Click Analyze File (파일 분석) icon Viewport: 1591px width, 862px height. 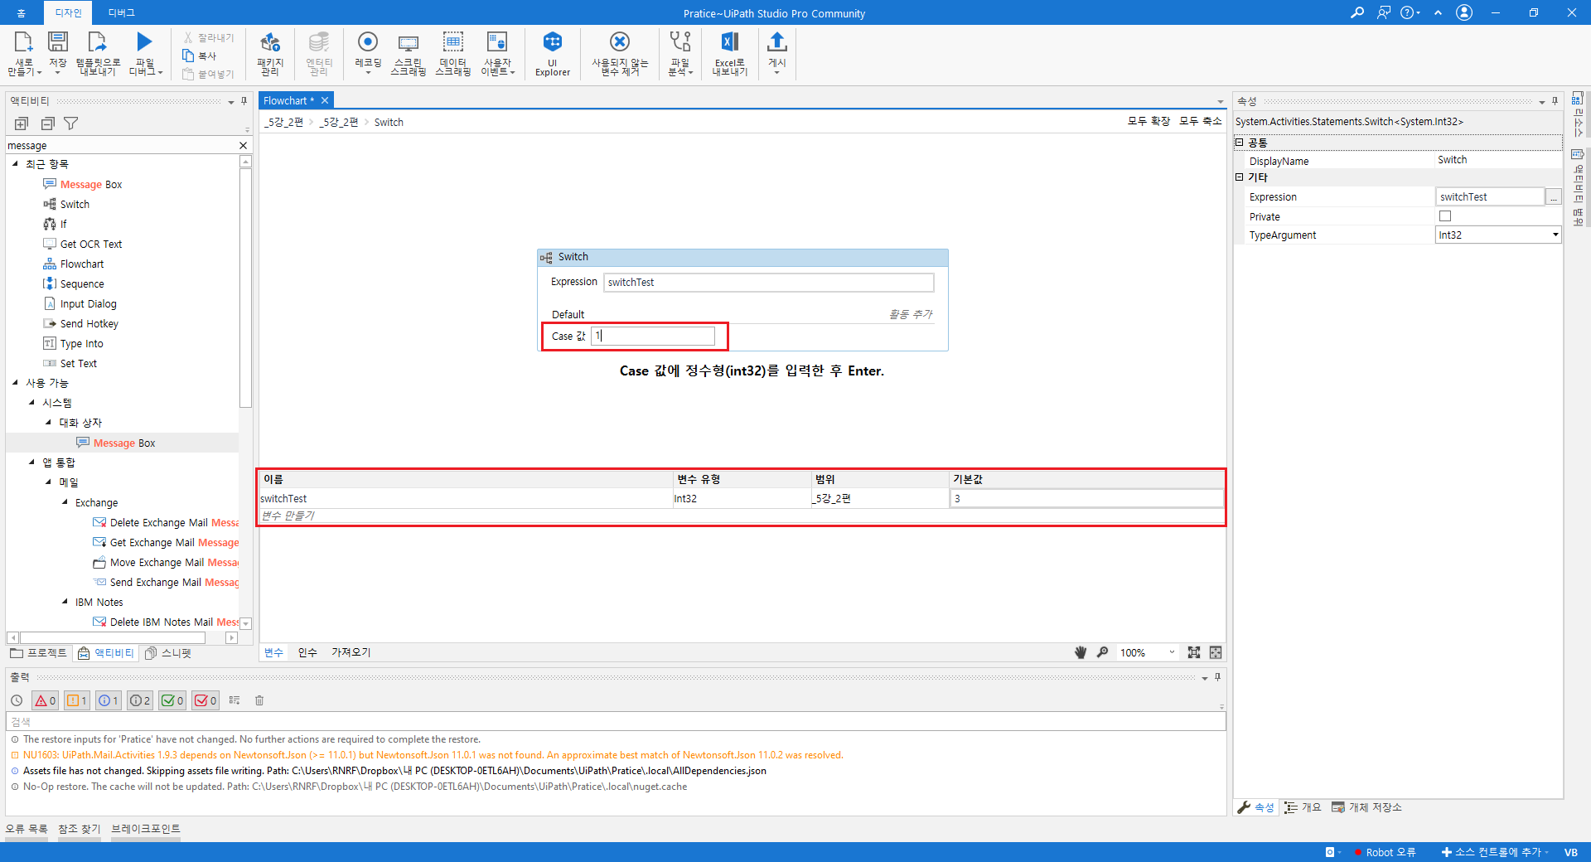point(680,41)
